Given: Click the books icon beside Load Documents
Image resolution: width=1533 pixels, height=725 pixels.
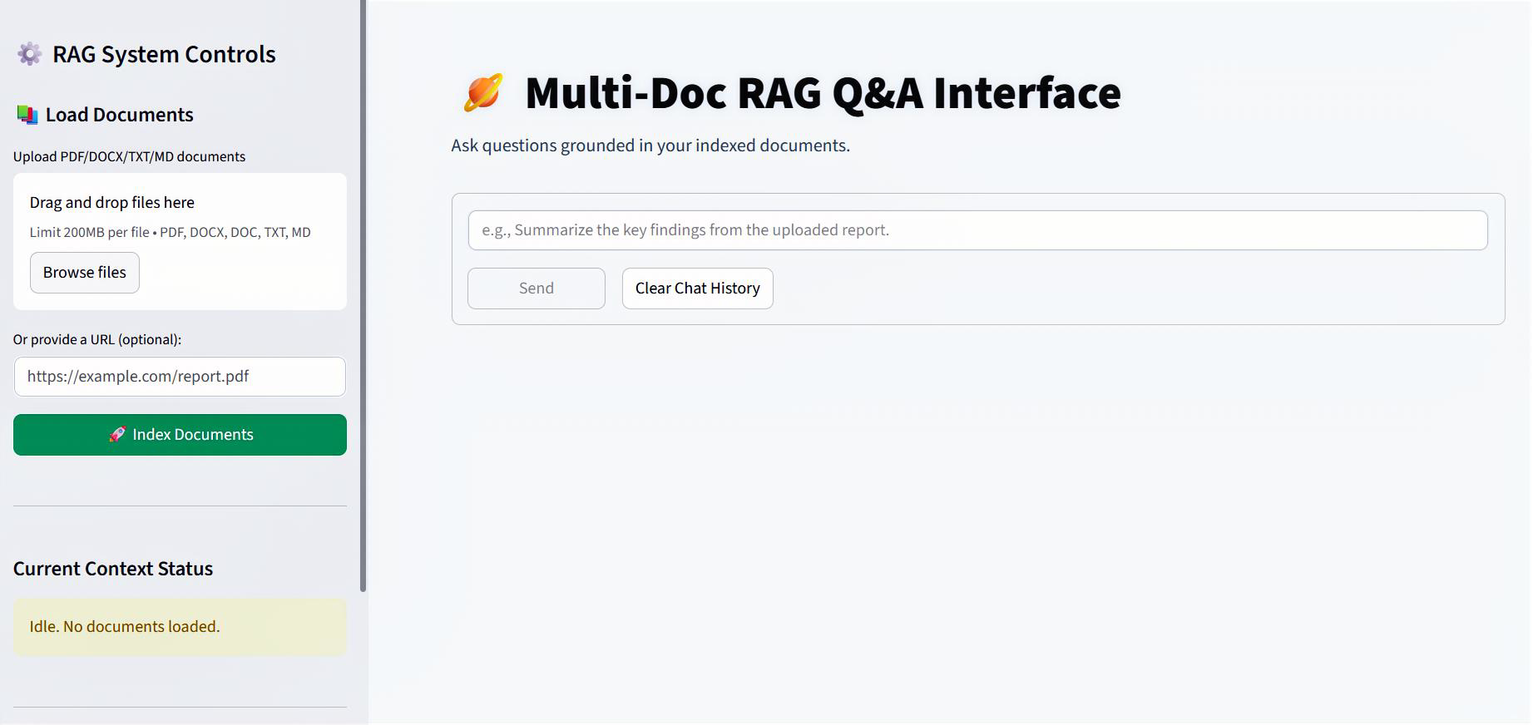Looking at the screenshot, I should point(27,115).
